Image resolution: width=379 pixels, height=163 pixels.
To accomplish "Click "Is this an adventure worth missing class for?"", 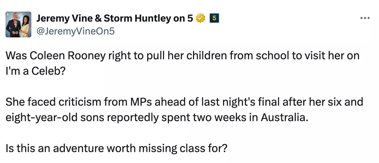I will point(116,148).
